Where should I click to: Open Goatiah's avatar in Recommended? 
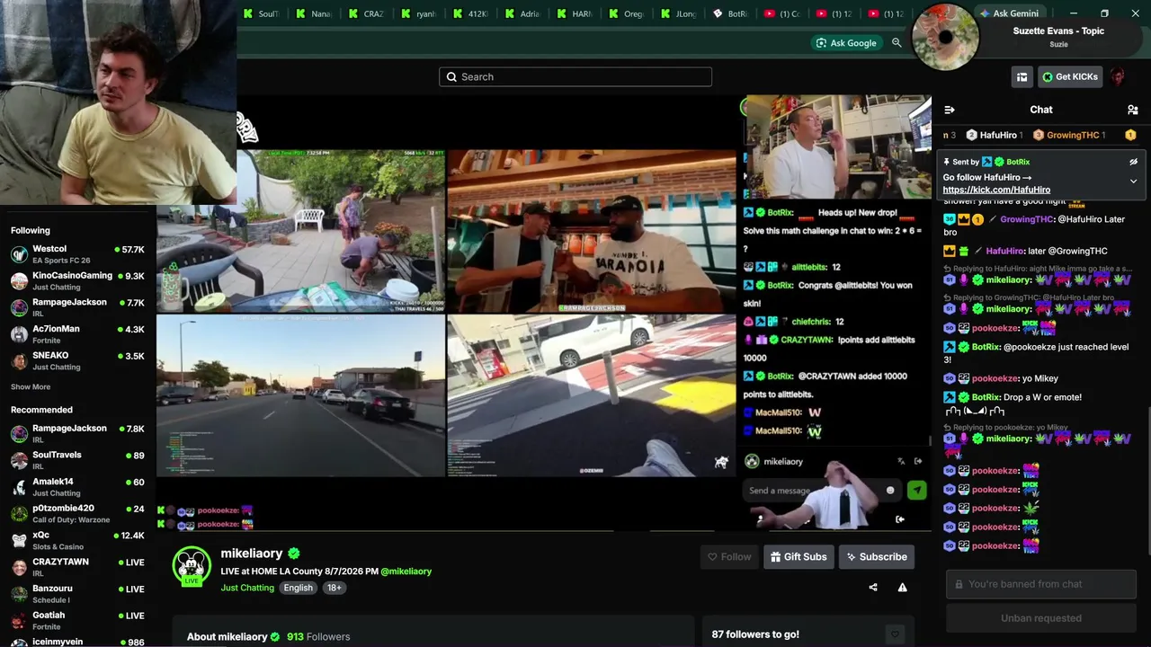[x=19, y=621]
